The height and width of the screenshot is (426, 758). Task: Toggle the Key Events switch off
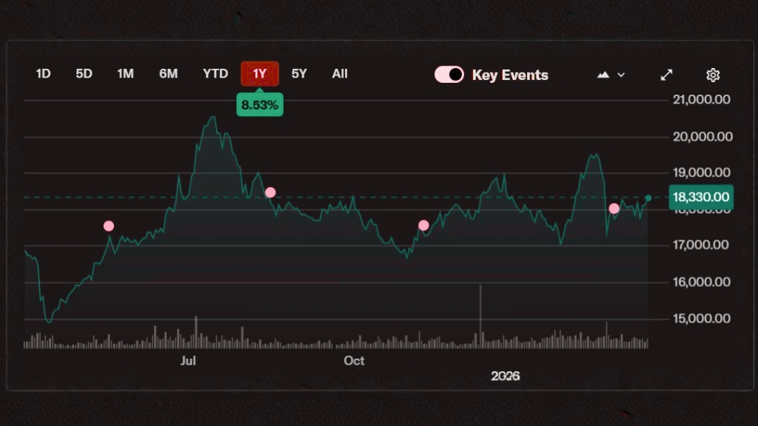coord(449,75)
